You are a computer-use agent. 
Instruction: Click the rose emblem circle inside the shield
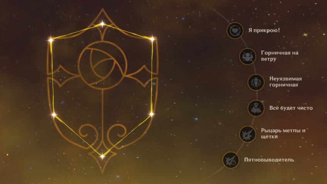pyautogui.click(x=103, y=65)
